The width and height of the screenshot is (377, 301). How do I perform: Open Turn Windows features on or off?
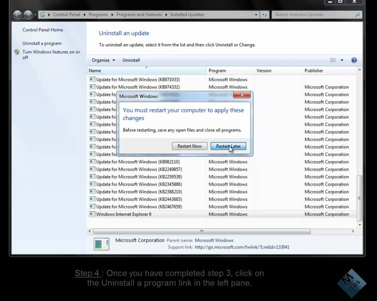coord(51,54)
